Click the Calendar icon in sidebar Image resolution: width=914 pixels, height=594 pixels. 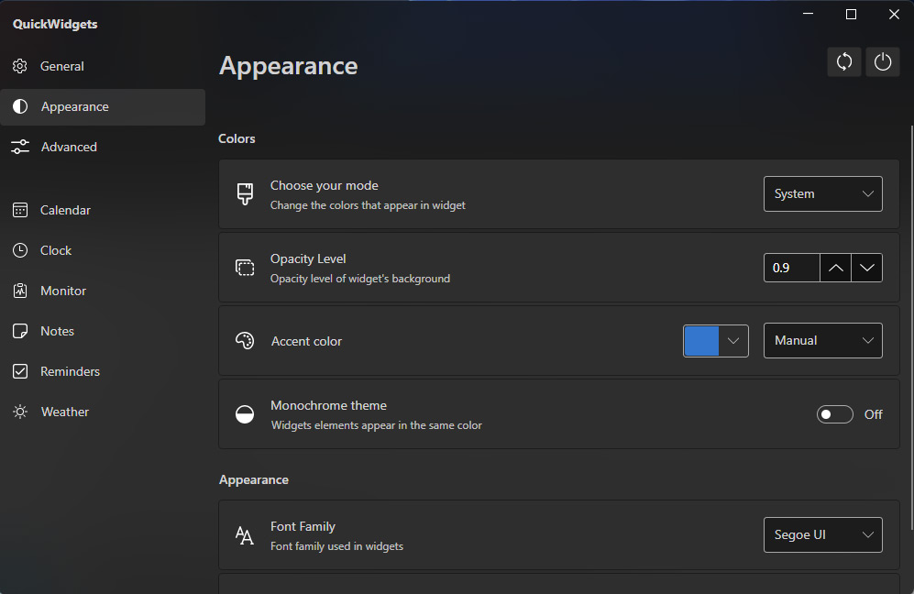(x=20, y=210)
